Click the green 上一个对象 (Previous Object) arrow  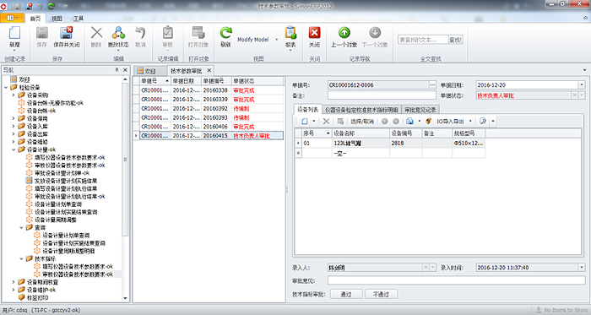tap(344, 33)
